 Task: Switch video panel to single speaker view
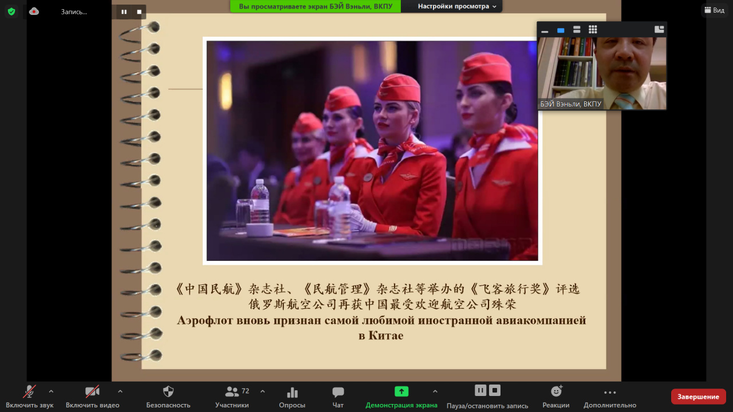tap(561, 30)
